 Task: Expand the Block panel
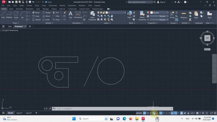[132, 23]
